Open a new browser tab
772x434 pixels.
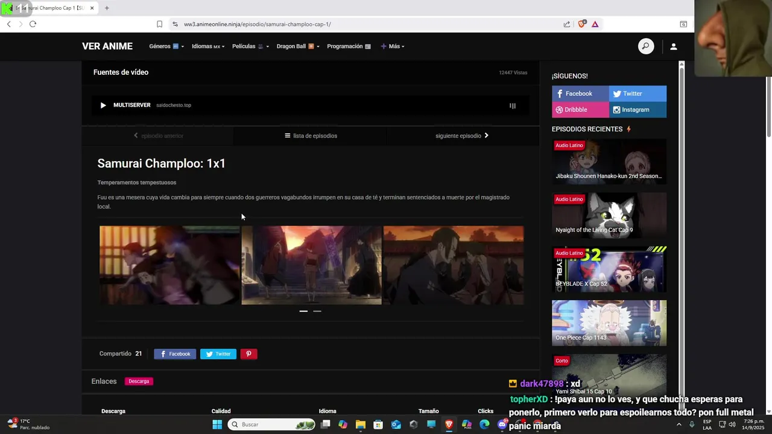click(107, 8)
